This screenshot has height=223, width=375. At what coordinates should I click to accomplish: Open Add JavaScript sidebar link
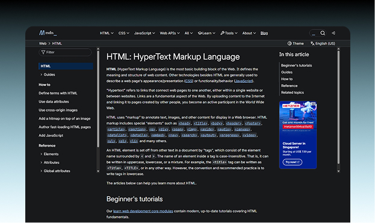click(x=51, y=135)
